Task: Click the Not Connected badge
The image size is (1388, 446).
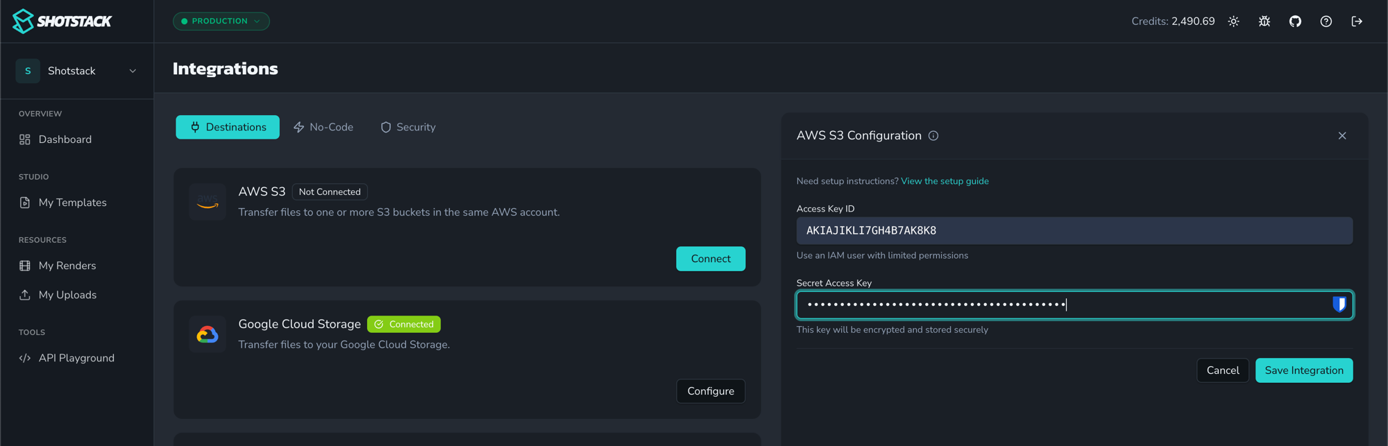Action: click(x=330, y=192)
